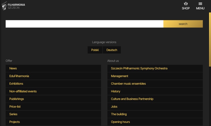
Task: Go to EduFilharmonia page
Action: [x=19, y=76]
